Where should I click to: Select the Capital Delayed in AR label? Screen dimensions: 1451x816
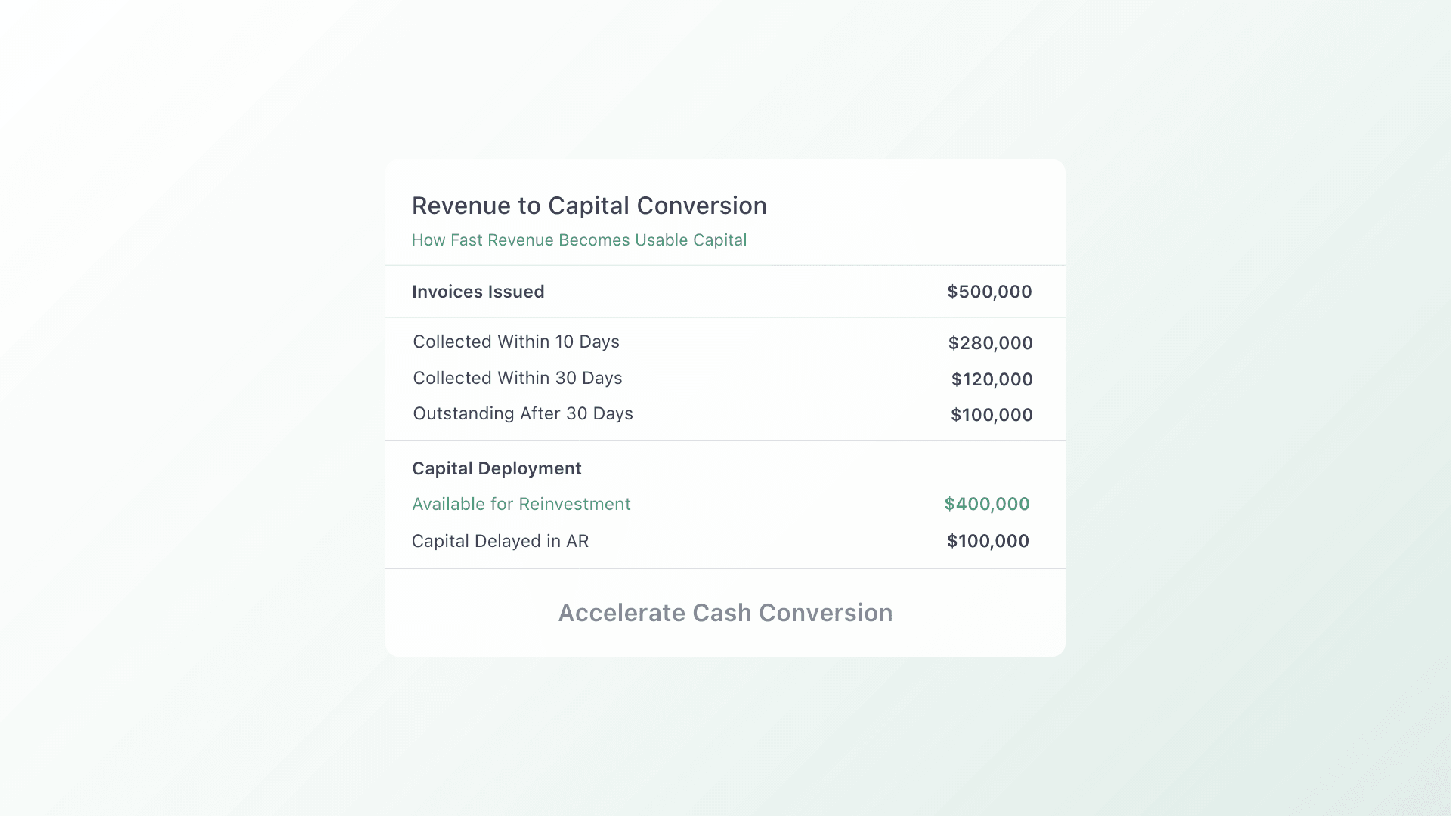tap(500, 541)
